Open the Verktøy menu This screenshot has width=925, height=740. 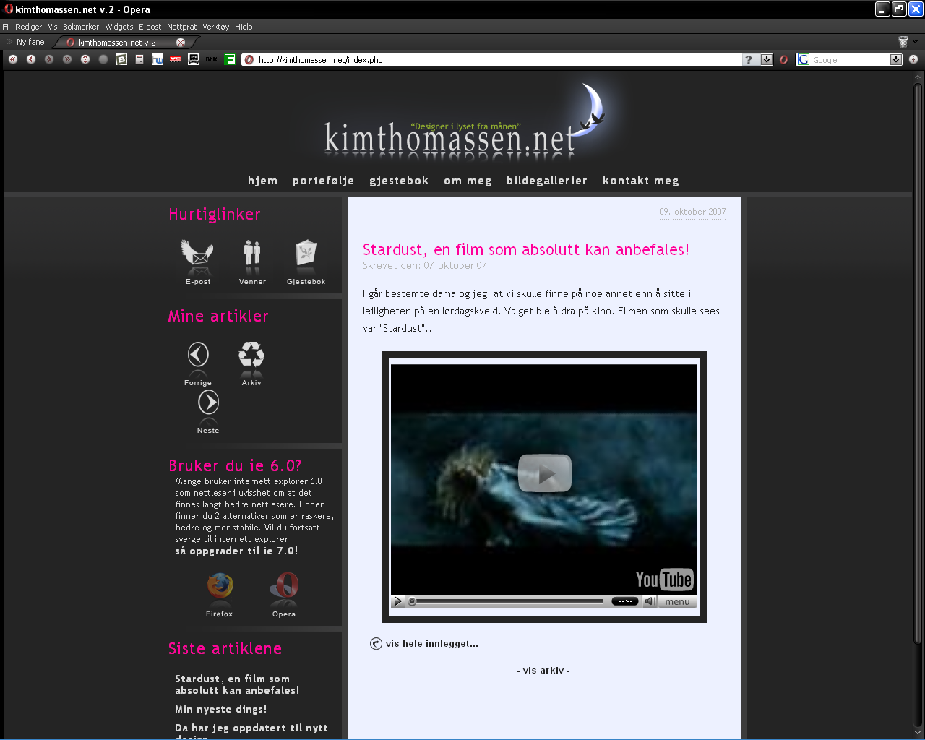coord(216,27)
